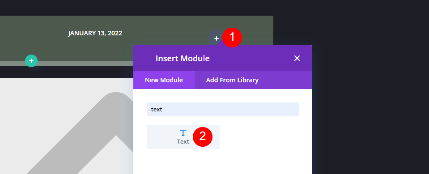Click the teal plus add-row icon
This screenshot has height=174, width=429.
pyautogui.click(x=31, y=61)
